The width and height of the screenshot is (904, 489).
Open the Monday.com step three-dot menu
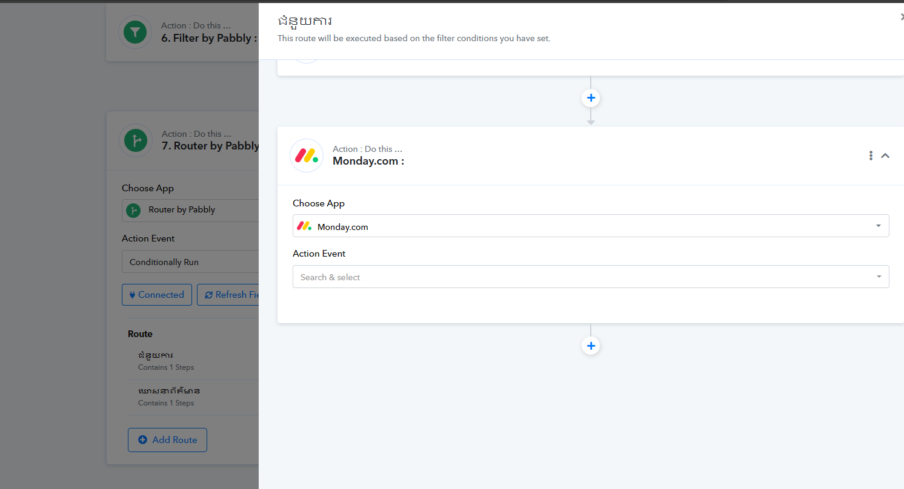coord(871,156)
